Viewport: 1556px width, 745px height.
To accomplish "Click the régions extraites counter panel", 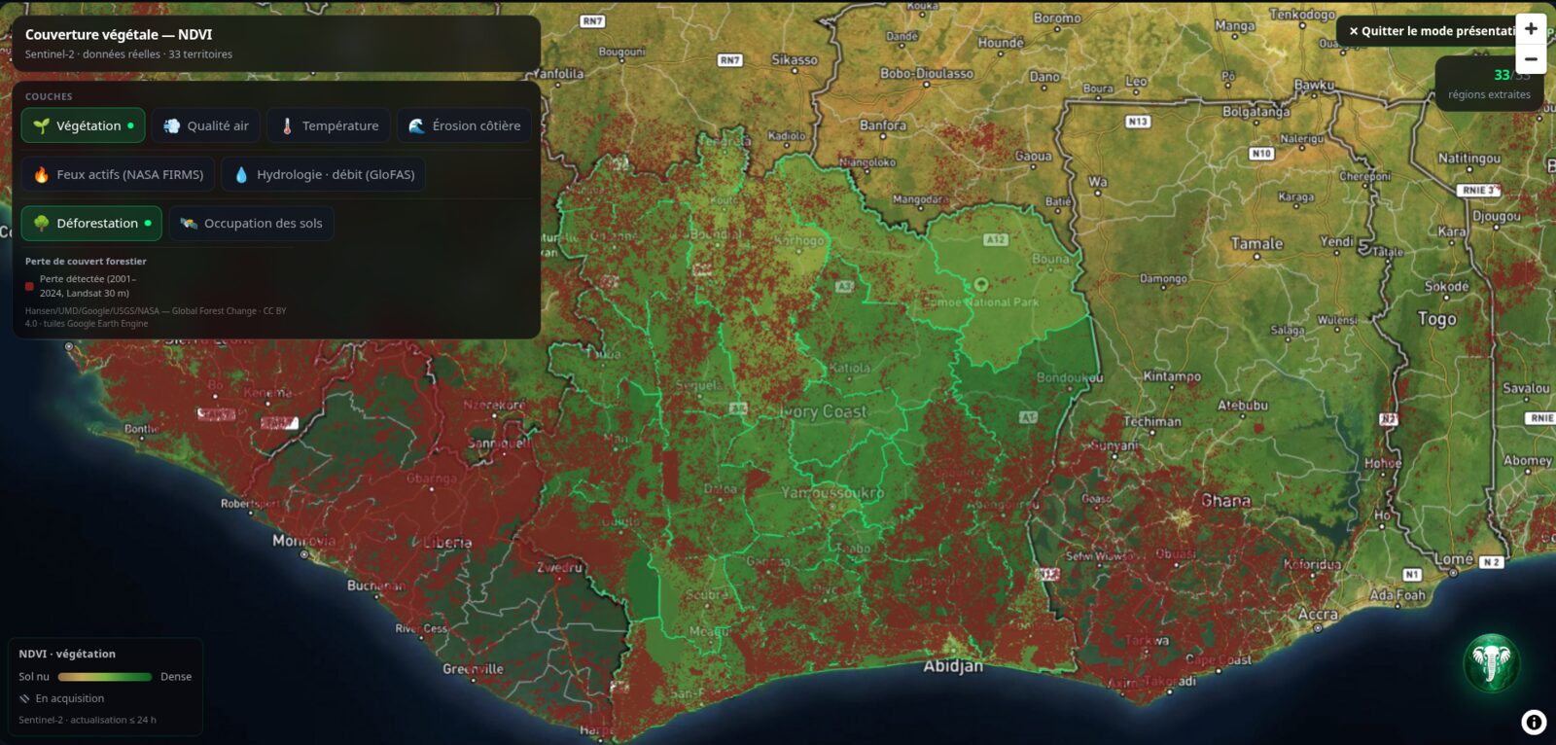I will tap(1489, 84).
